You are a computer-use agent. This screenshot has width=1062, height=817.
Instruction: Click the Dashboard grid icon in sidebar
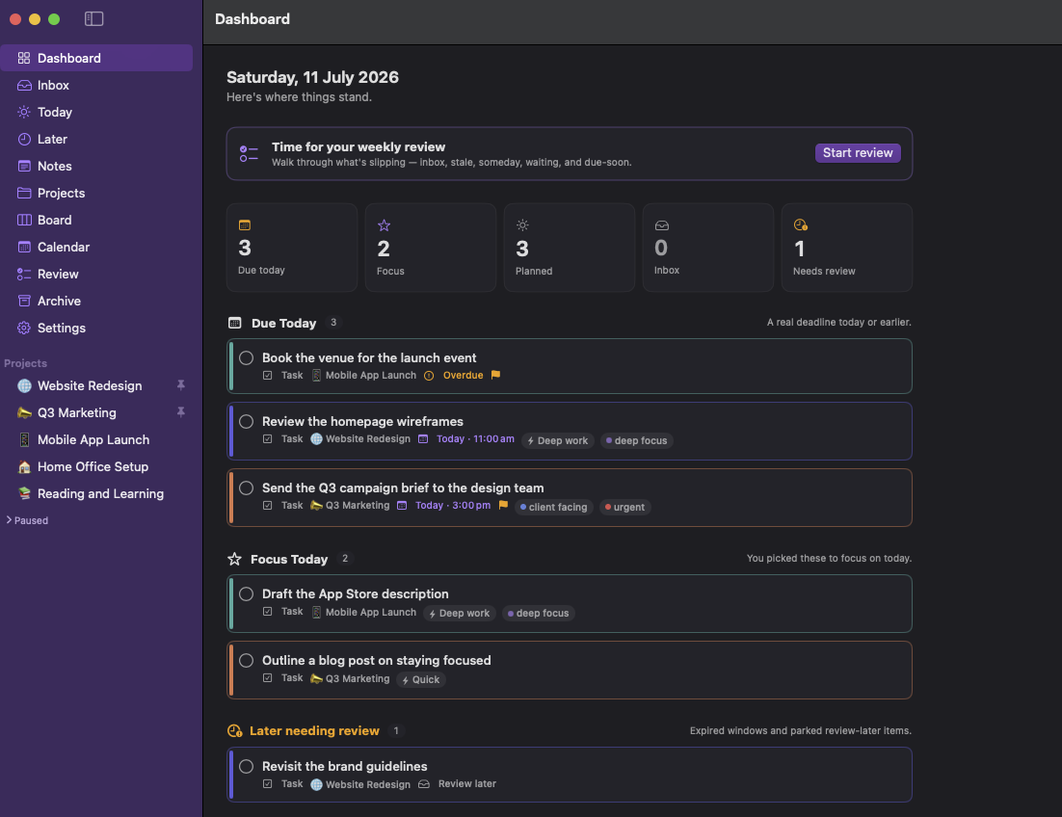(24, 58)
